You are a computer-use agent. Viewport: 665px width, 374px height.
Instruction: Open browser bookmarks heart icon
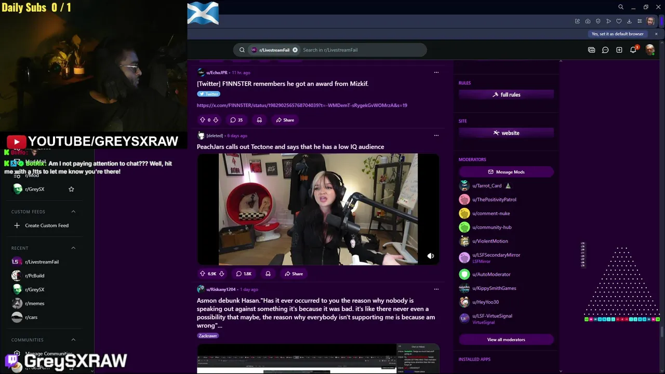click(x=619, y=21)
